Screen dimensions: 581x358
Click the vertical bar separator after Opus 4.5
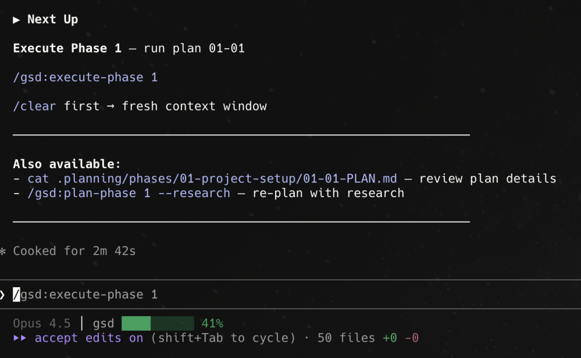82,323
